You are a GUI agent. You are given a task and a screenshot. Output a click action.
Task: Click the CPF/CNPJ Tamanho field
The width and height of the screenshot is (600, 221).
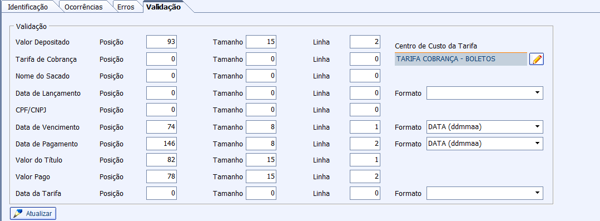(x=261, y=110)
